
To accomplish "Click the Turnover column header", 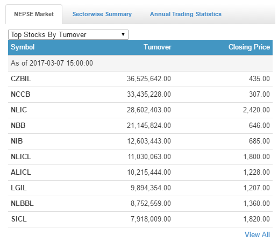I will click(x=158, y=47).
